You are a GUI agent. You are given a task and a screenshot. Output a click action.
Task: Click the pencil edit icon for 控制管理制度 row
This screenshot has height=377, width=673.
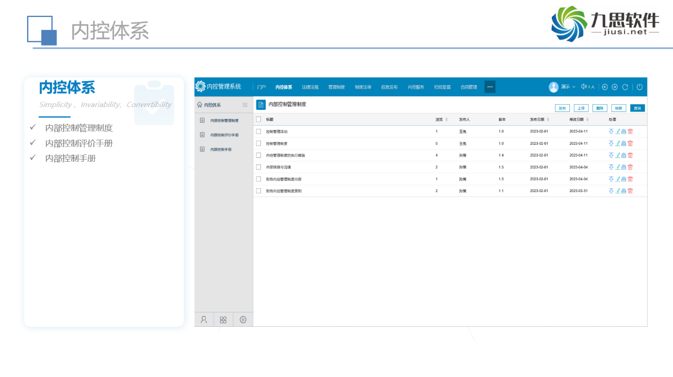tap(618, 143)
